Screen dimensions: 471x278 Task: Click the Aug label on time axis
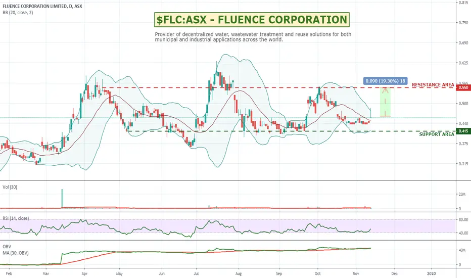pos(239,273)
